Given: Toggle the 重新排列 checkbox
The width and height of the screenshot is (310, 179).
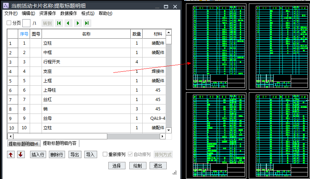Looking at the screenshot, I should 105,154.
